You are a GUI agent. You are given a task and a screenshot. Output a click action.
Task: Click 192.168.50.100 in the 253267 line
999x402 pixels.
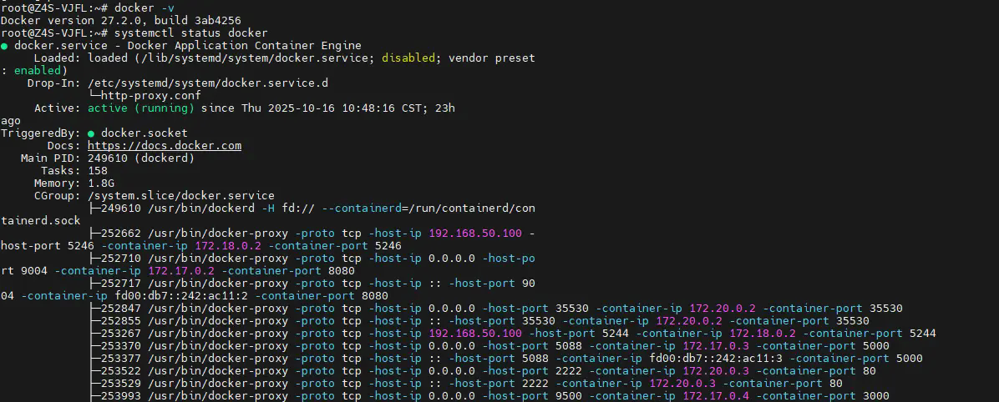tap(475, 334)
